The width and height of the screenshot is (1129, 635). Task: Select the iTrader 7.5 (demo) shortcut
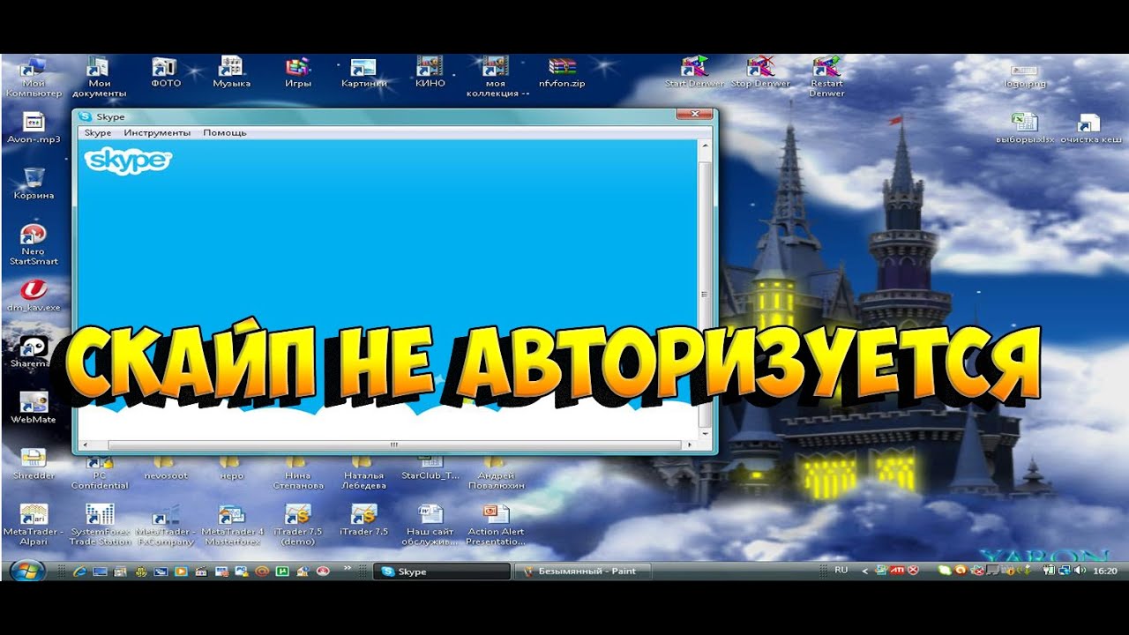[297, 526]
